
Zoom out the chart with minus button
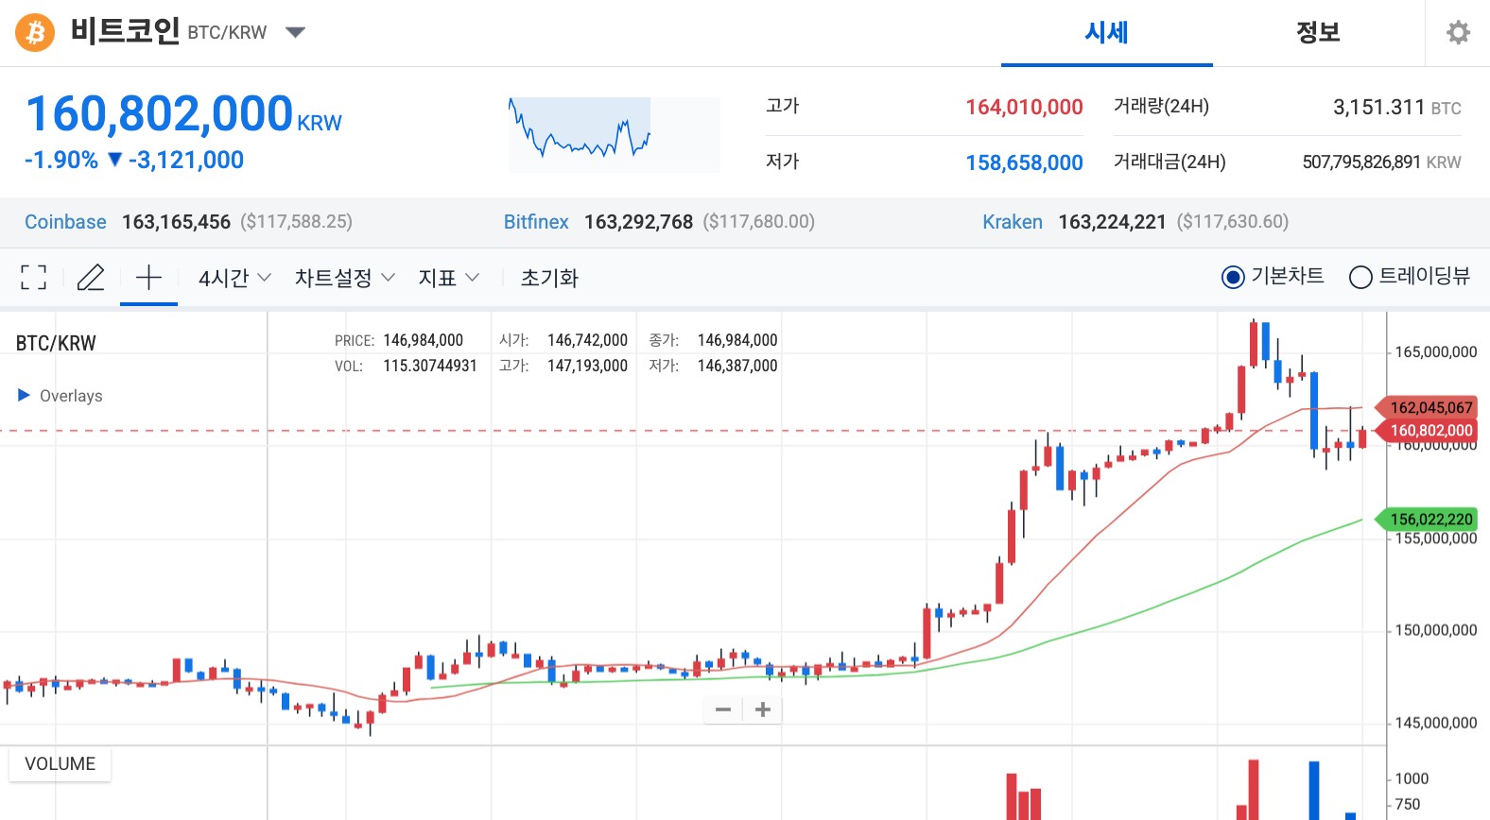pyautogui.click(x=723, y=709)
